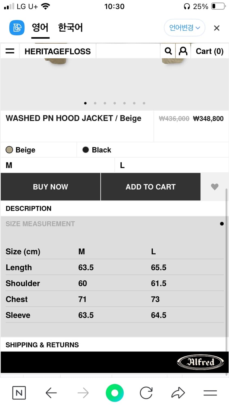Collapse the SIZE MEASUREMENT section
This screenshot has height=408, width=229.
40,224
